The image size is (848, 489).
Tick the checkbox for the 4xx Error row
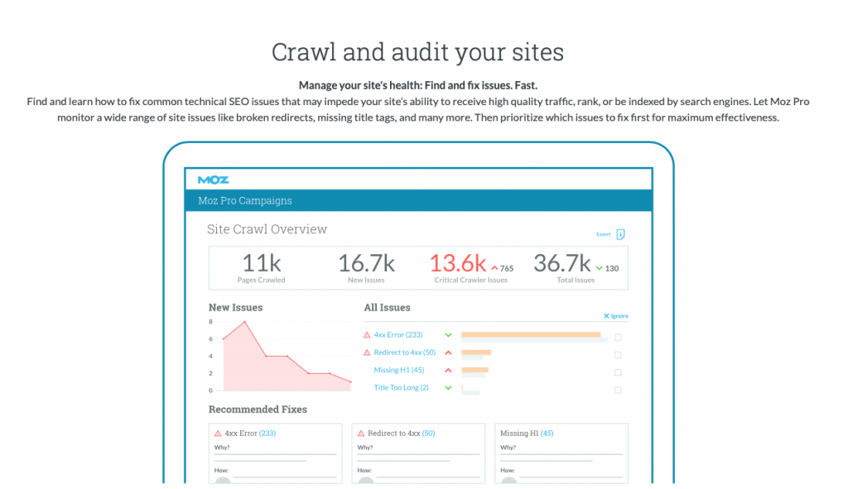tap(618, 337)
